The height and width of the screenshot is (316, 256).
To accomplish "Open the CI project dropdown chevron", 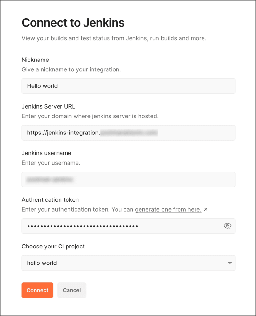I will click(x=230, y=263).
